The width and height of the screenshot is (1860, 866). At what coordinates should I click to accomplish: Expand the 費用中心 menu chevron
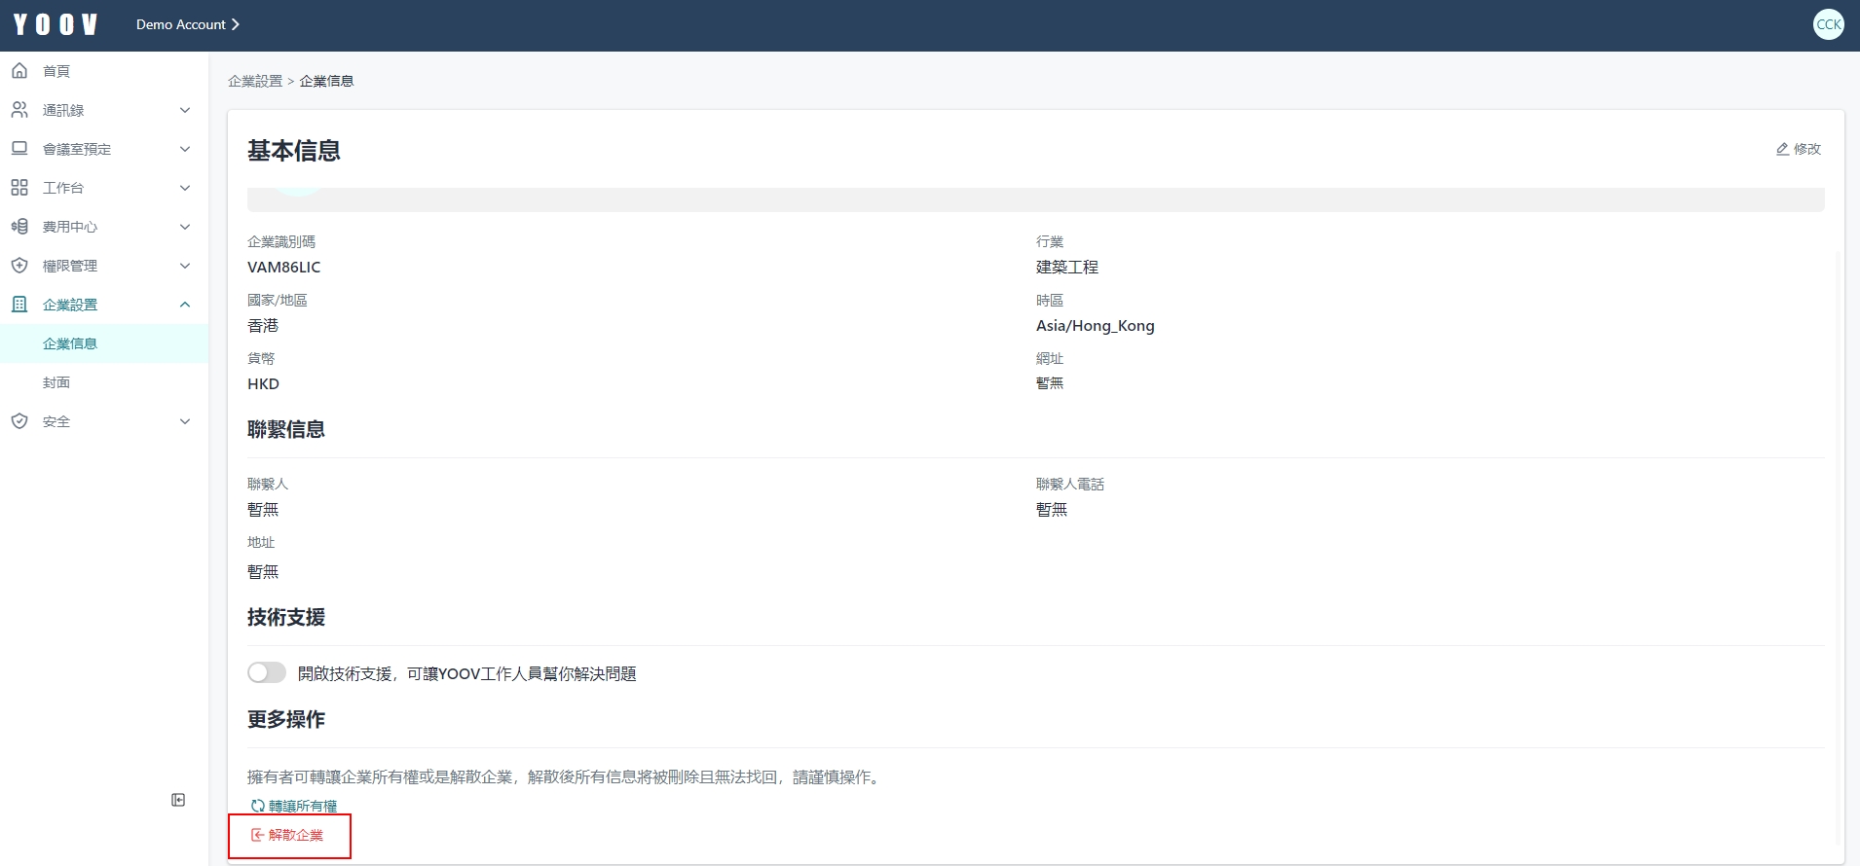click(185, 227)
